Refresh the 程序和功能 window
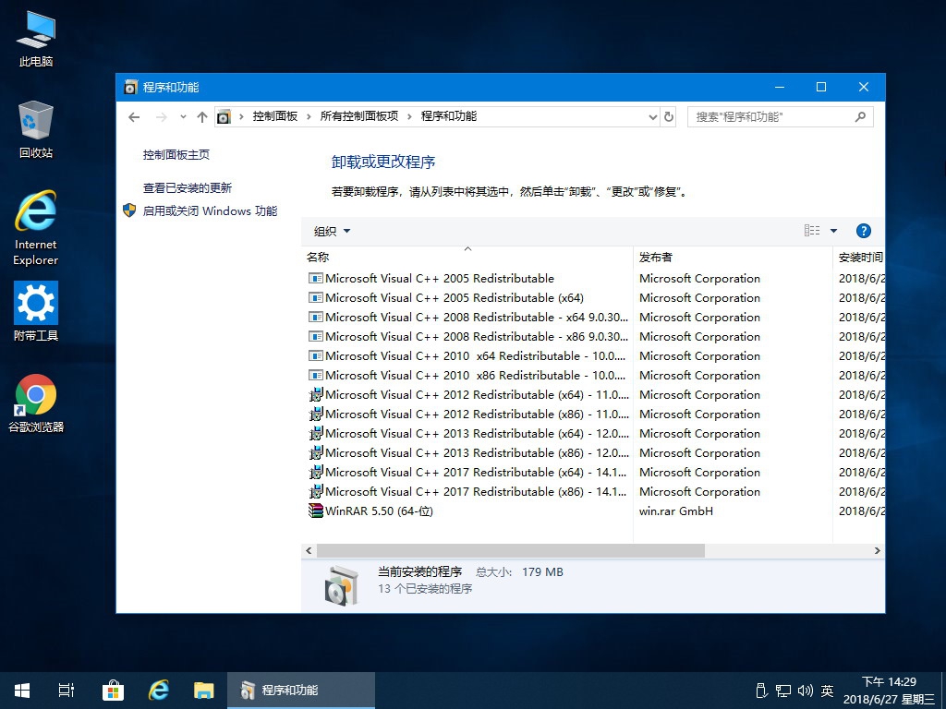The height and width of the screenshot is (709, 946). [669, 116]
